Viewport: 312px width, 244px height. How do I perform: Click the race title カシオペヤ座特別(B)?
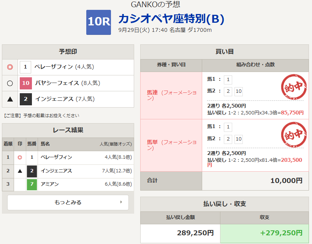(171, 19)
